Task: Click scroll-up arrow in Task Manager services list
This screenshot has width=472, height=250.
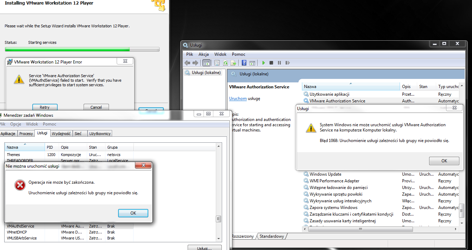Action: 219,146
